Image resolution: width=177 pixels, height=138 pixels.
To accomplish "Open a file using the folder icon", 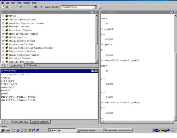I will pyautogui.click(x=7, y=7).
